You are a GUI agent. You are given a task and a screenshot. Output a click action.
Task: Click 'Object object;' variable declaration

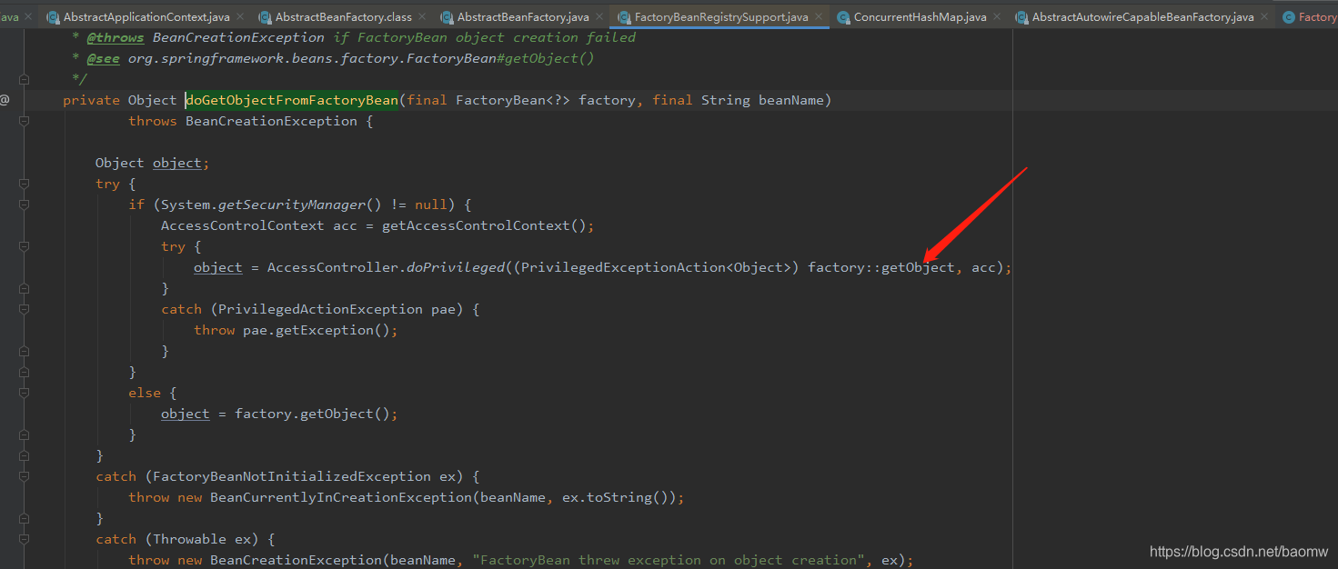[153, 163]
